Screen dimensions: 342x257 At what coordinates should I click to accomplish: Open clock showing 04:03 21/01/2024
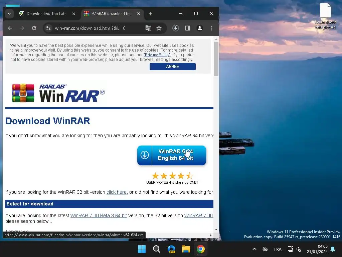tap(317, 249)
